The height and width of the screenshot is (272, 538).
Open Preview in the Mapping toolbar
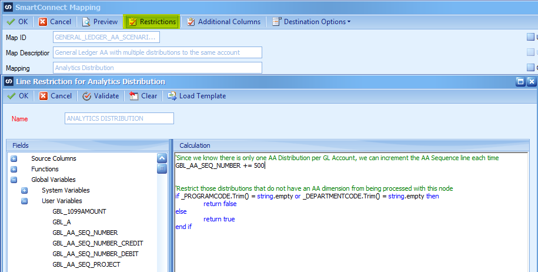pyautogui.click(x=100, y=22)
